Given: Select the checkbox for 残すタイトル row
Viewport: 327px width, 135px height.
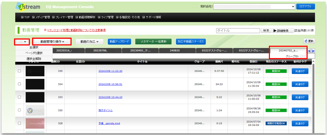Looking at the screenshot, I should [x=19, y=110].
